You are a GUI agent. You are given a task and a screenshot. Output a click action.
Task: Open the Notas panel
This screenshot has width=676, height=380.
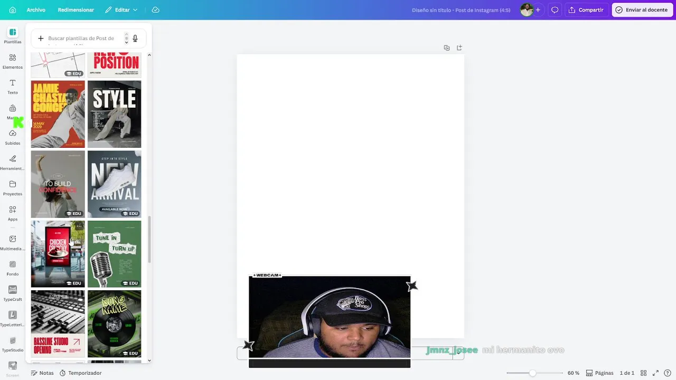coord(42,373)
